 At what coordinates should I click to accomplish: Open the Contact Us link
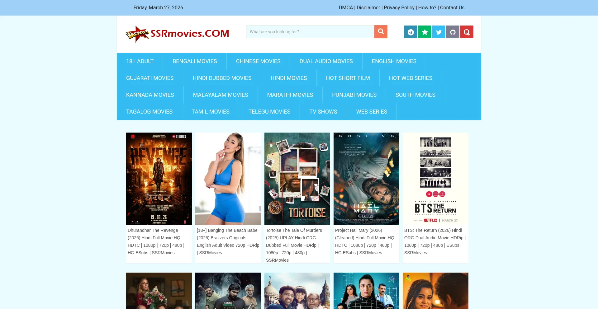point(452,8)
